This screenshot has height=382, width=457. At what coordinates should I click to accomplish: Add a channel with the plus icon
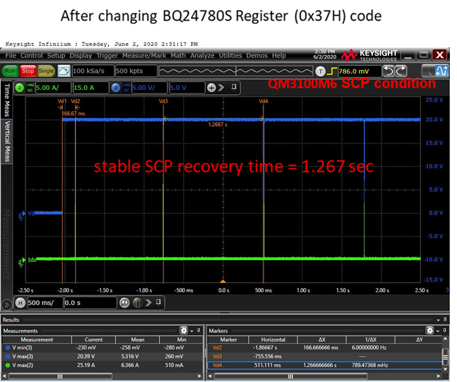(212, 88)
